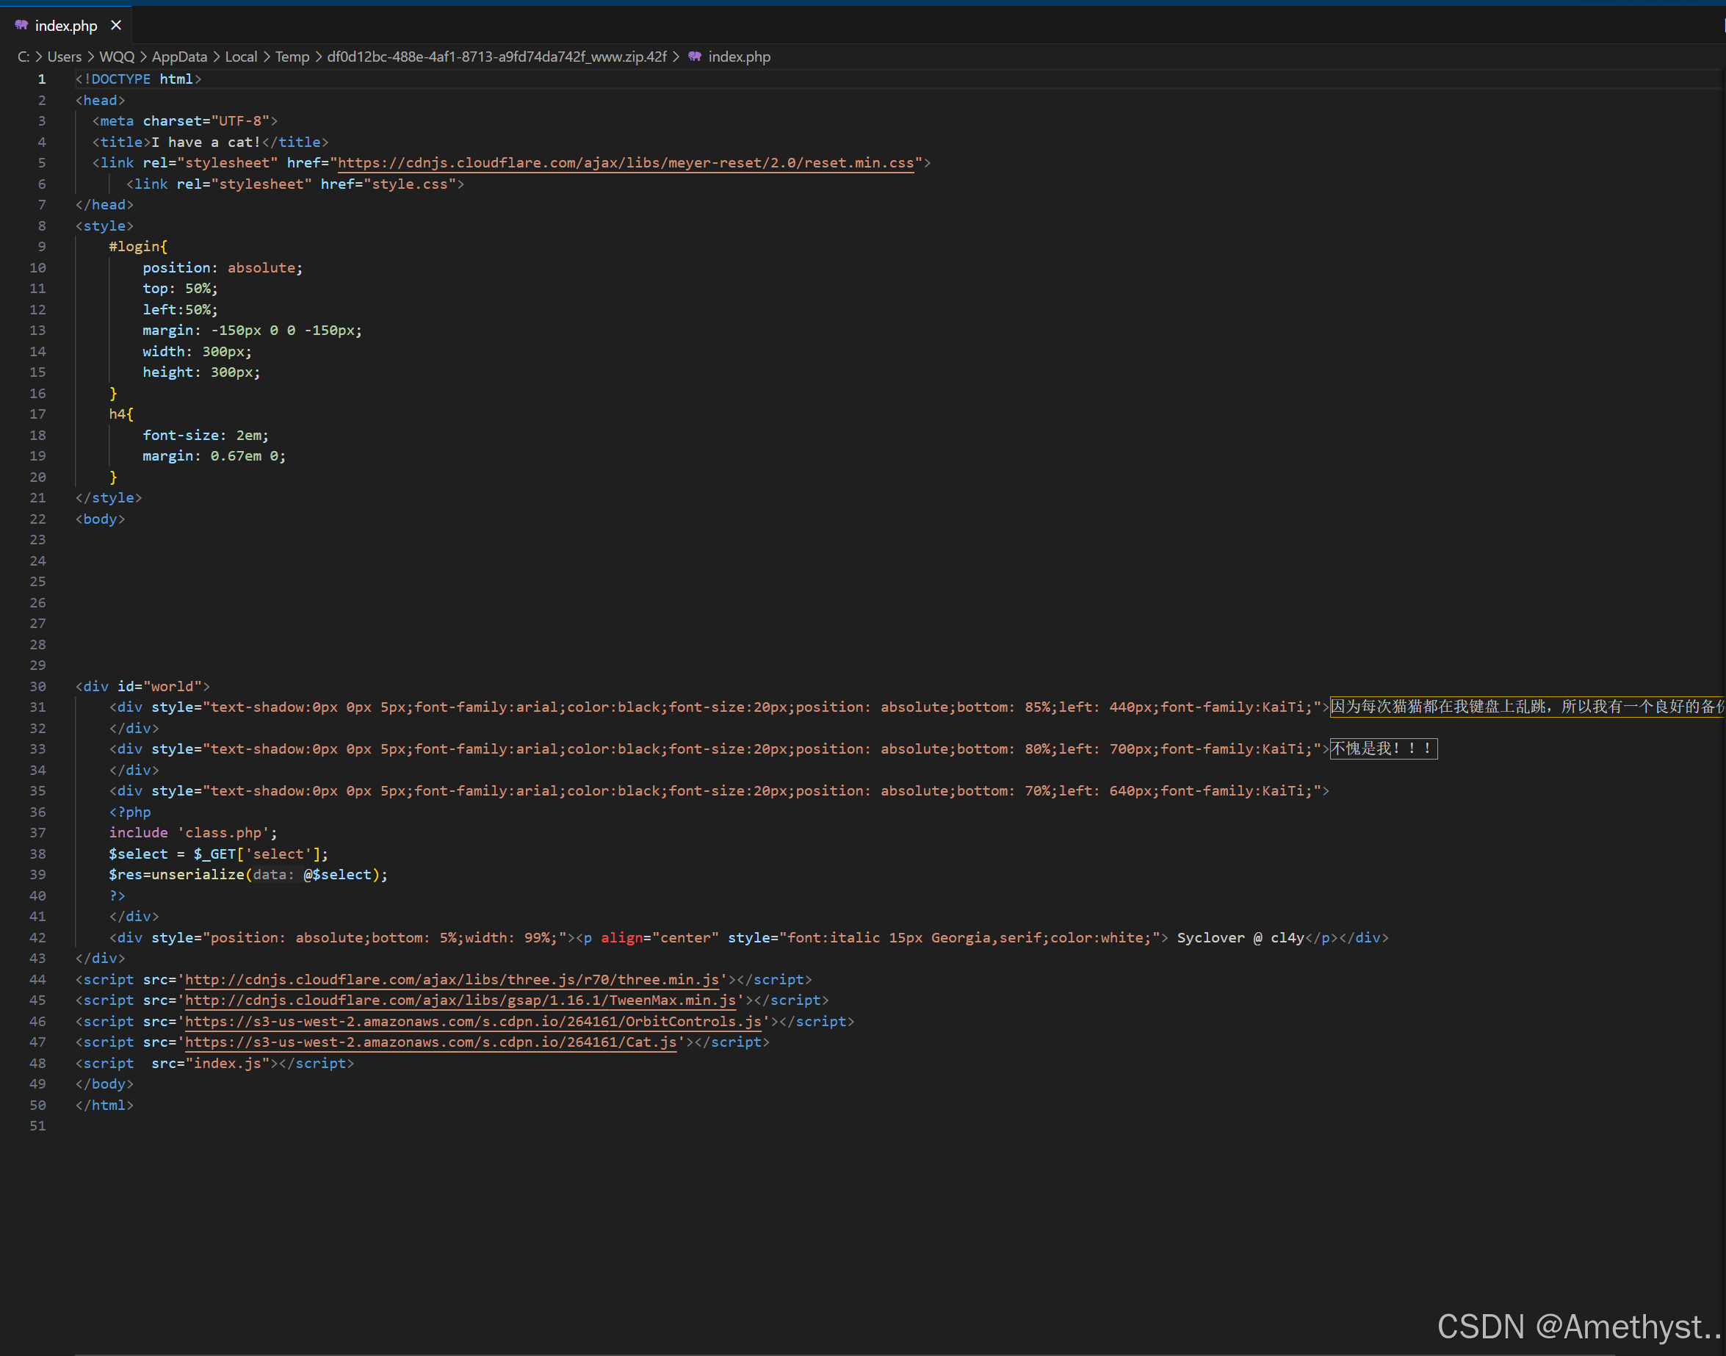The height and width of the screenshot is (1356, 1726).
Task: Expand the Temp breadcrumb folder
Action: [x=292, y=57]
